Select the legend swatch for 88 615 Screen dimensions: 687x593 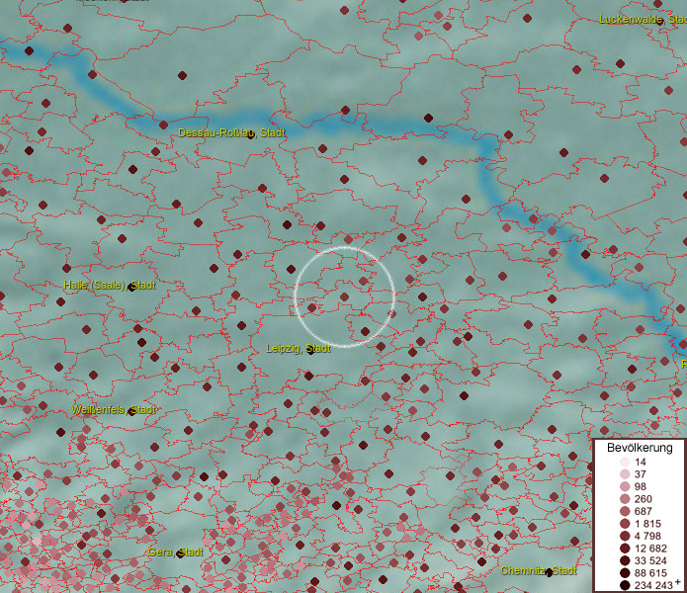625,573
